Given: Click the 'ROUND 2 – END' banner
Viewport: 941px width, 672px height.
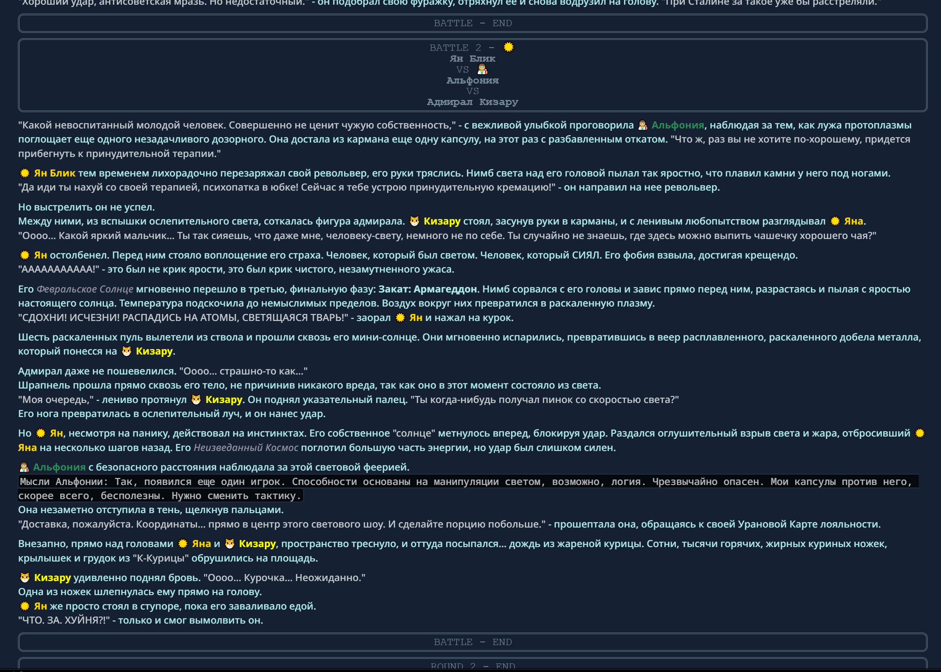Looking at the screenshot, I should (x=473, y=666).
